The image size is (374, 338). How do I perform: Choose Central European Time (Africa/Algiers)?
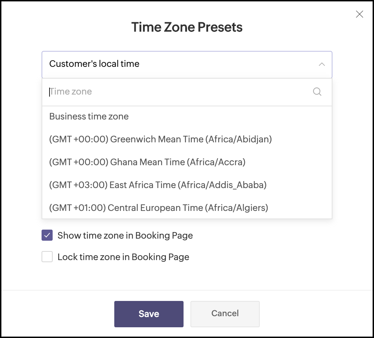[187, 207]
